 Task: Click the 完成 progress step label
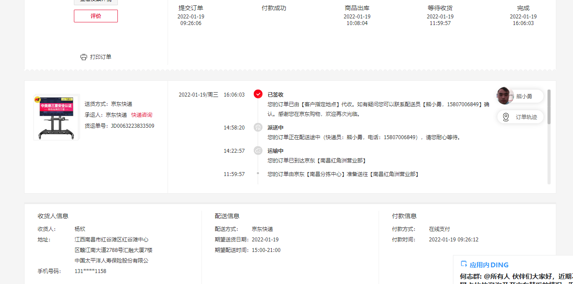(523, 8)
